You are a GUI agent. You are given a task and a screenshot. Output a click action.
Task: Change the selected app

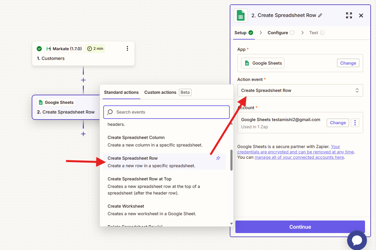click(x=348, y=63)
